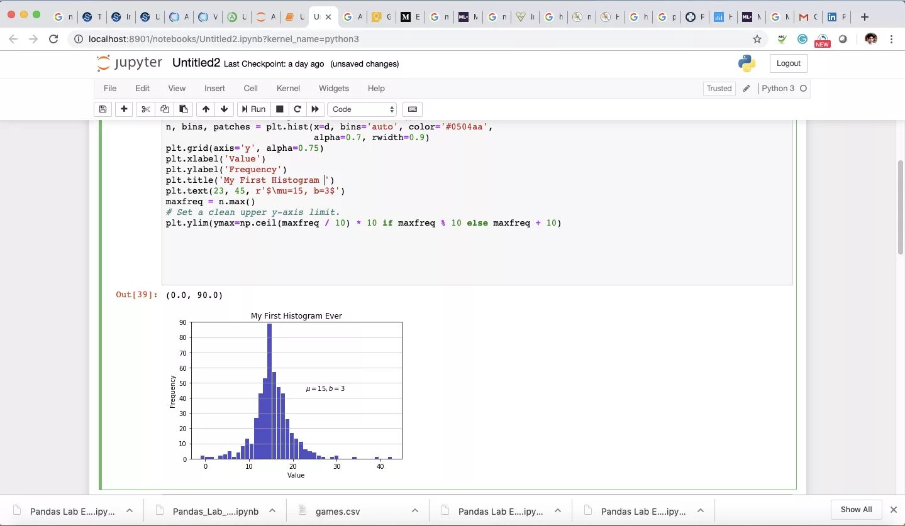This screenshot has height=526, width=905.
Task: Click the Last Checkpoint text
Action: (274, 64)
